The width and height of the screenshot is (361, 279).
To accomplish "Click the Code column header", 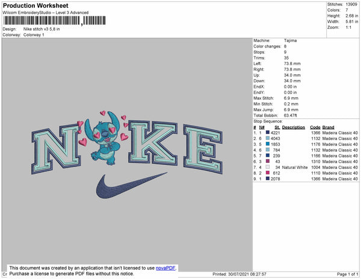I will click(315, 127).
